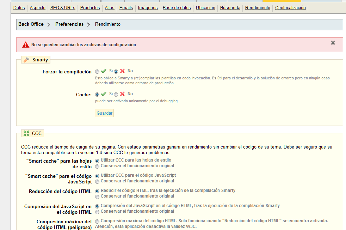Select Conservar original for JavaScript smart cache
Screen dimensions: 346x230
pyautogui.click(x=97, y=182)
